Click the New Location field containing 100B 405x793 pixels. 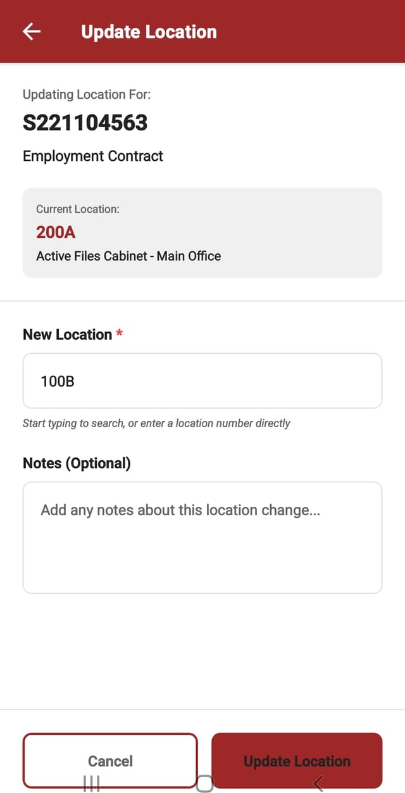click(202, 380)
